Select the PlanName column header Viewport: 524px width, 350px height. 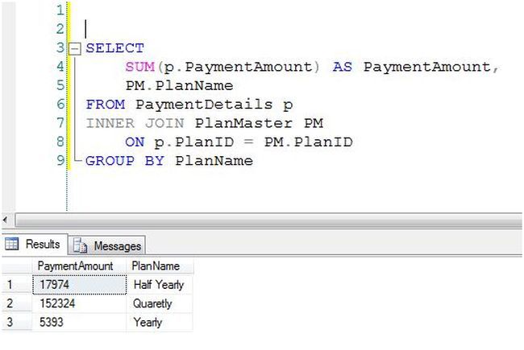tap(160, 266)
